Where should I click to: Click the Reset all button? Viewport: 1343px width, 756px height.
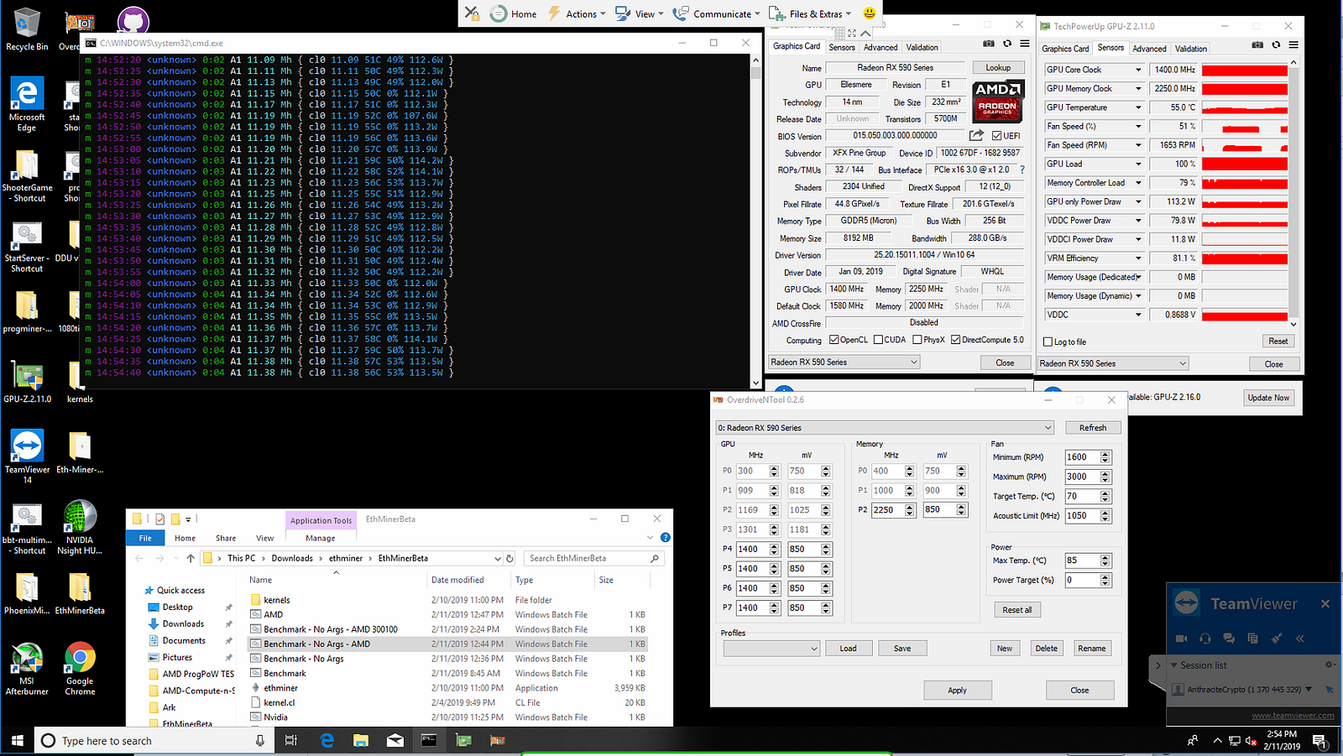pyautogui.click(x=1017, y=610)
